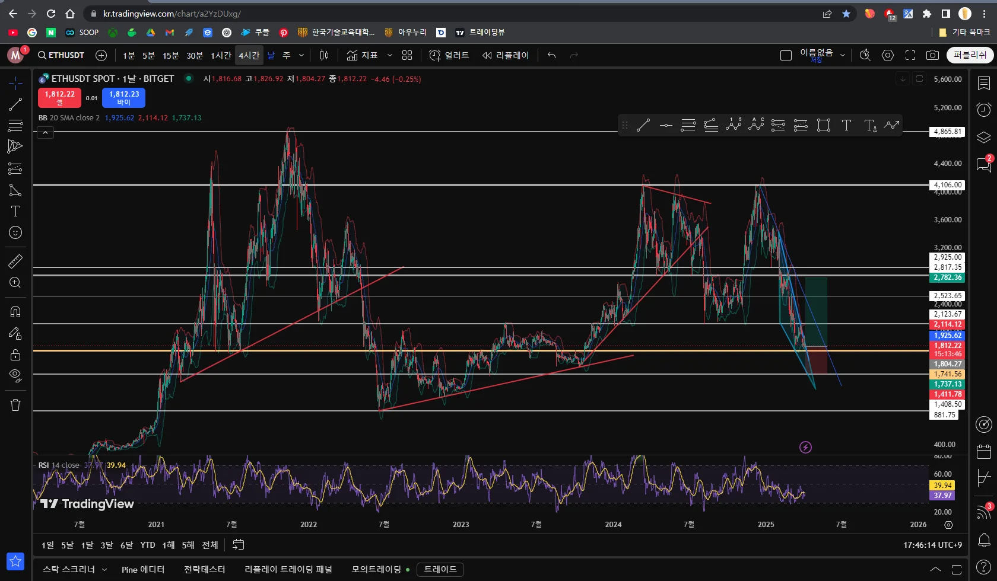Toggle hide all drawings eye icon
This screenshot has width=997, height=581.
tap(15, 375)
